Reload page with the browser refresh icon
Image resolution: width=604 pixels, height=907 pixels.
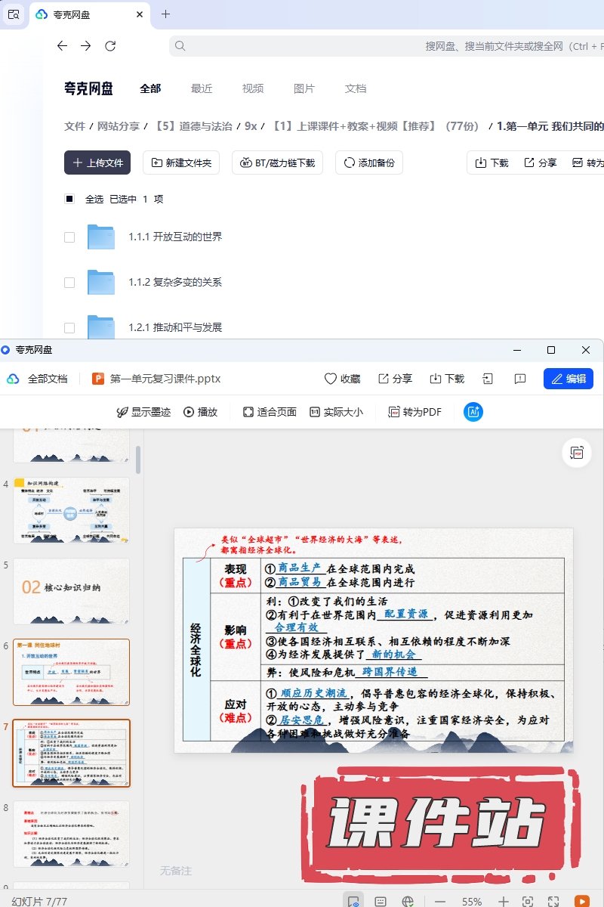point(110,46)
